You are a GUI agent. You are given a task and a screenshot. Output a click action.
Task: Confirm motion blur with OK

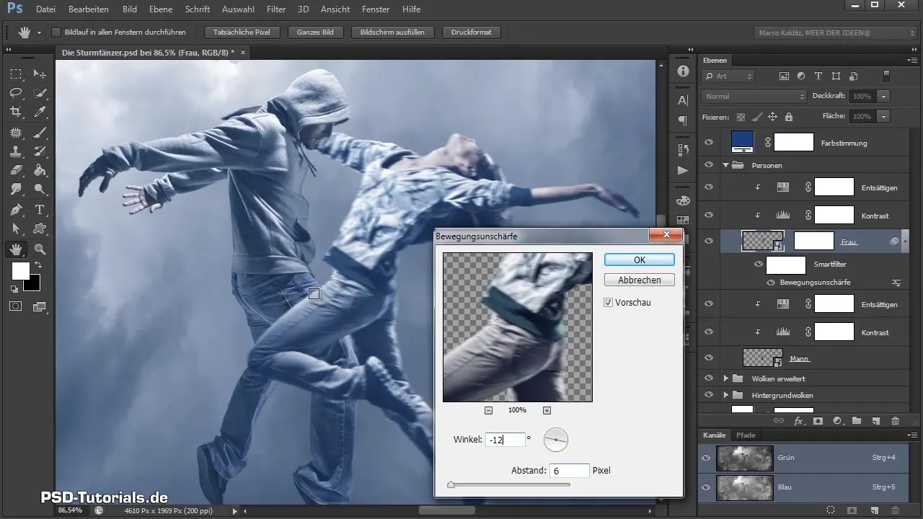(640, 259)
